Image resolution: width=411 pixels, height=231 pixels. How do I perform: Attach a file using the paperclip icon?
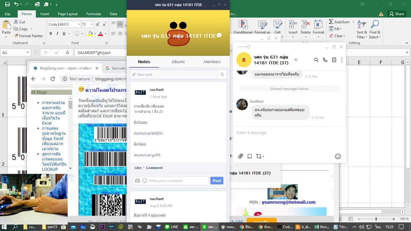pyautogui.click(x=240, y=156)
